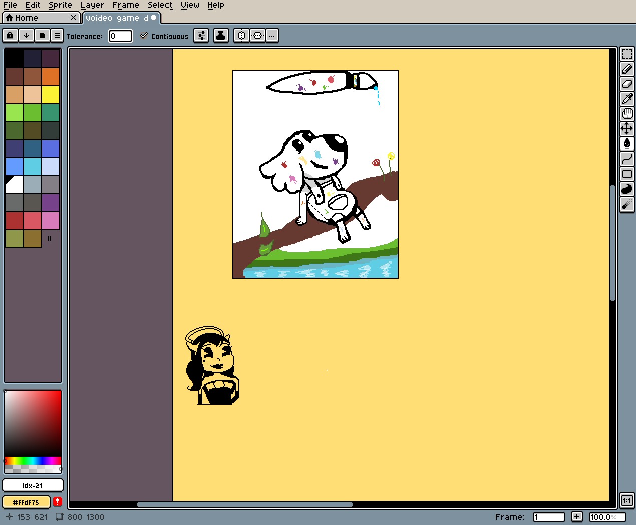Click the 153 621 cursor coordinates text
Viewport: 636px width, 525px height.
(x=33, y=517)
